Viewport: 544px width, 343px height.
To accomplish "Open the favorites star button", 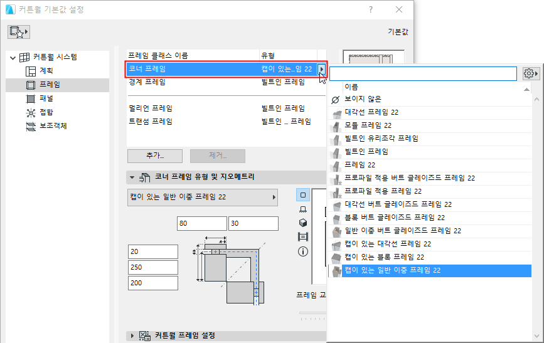I will click(19, 32).
